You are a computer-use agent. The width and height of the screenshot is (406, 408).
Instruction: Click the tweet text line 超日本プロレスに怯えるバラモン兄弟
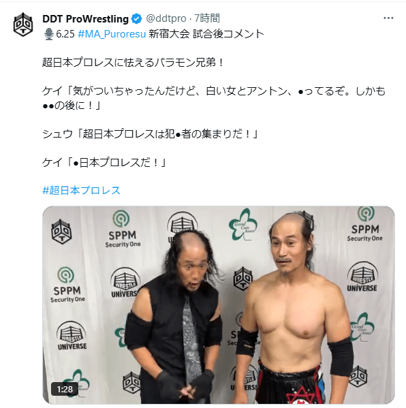(x=133, y=63)
